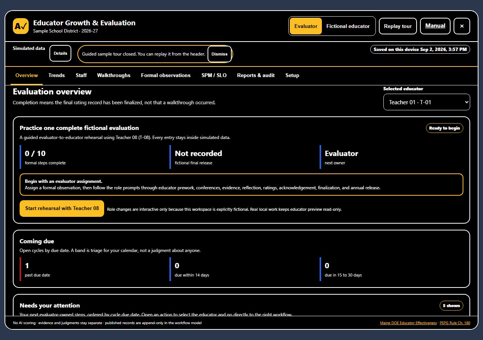483x340 pixels.
Task: Click the Ready to begin status badge
Action: (x=445, y=128)
